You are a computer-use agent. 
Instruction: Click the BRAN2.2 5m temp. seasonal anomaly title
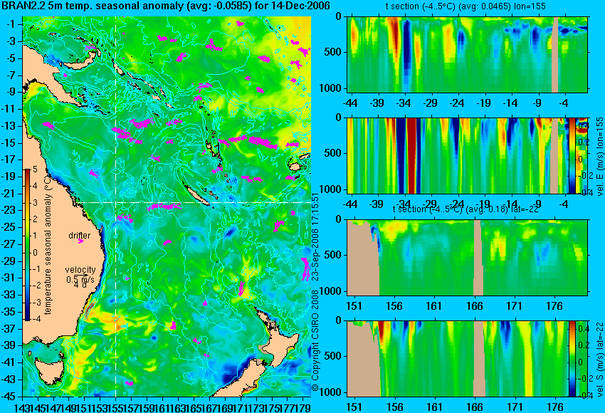point(166,6)
